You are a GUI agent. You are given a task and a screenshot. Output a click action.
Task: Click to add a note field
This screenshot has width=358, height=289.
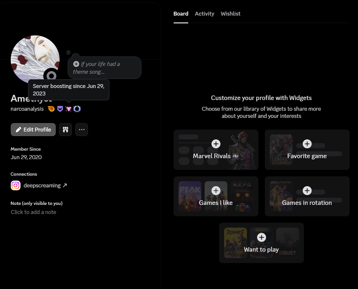click(34, 212)
